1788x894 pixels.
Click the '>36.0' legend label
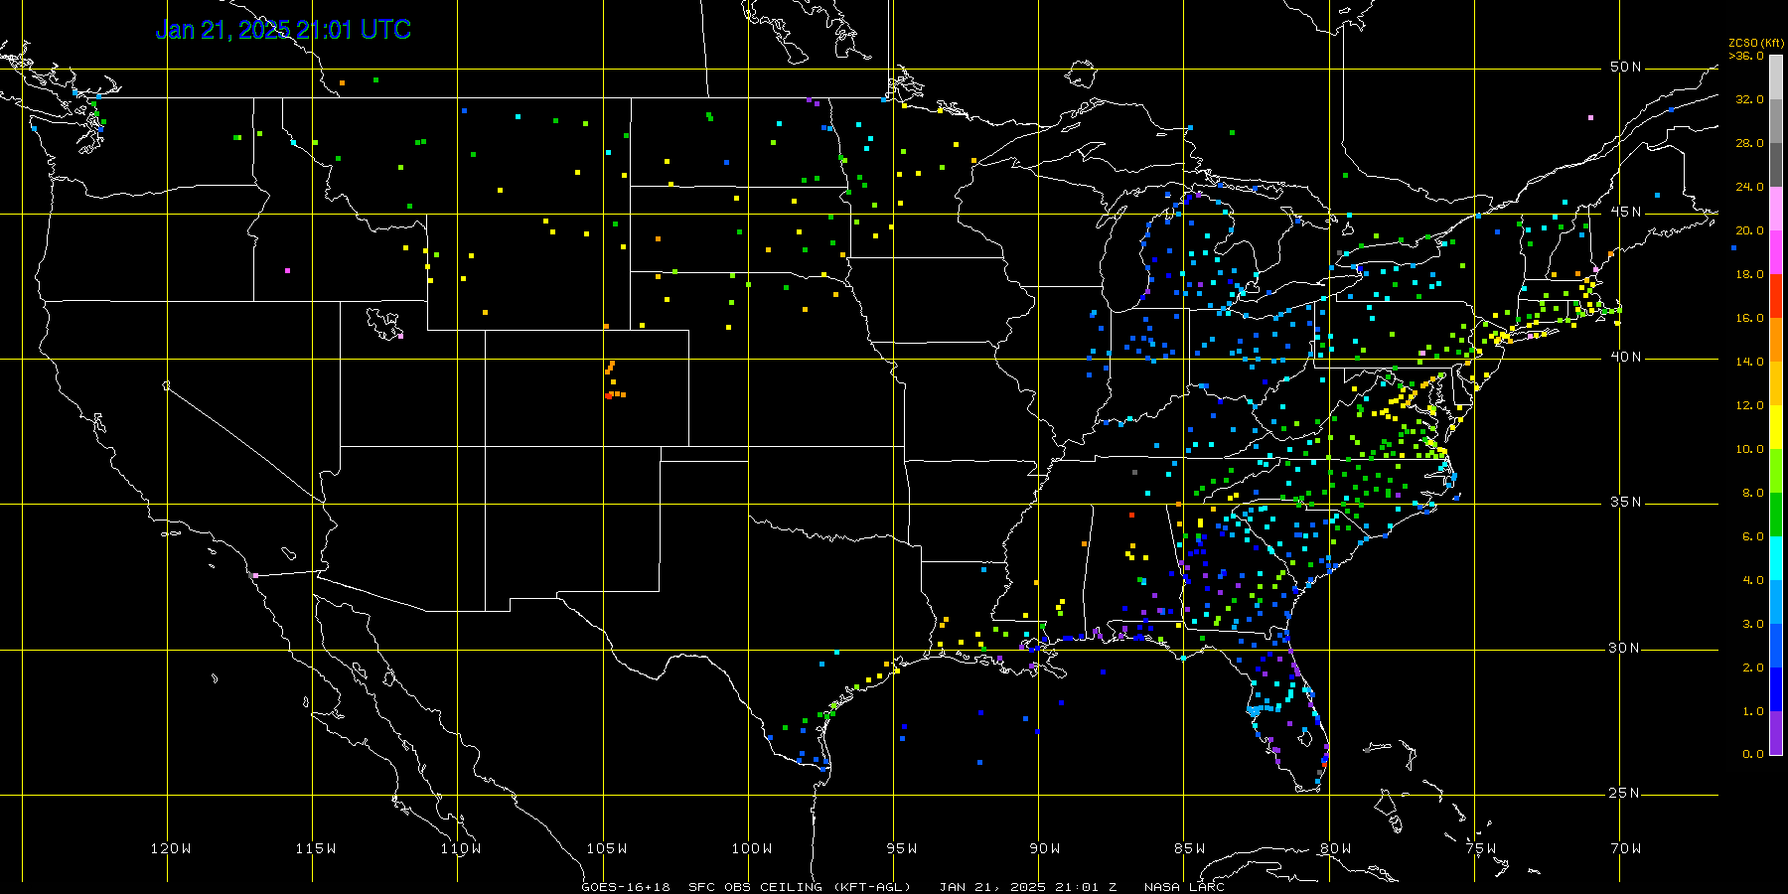pyautogui.click(x=1746, y=56)
